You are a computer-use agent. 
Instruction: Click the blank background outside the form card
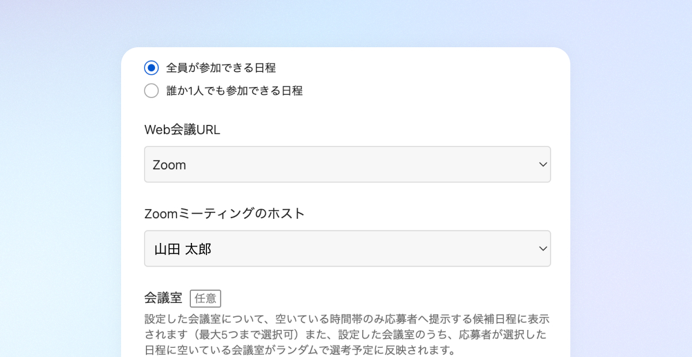(x=58, y=173)
